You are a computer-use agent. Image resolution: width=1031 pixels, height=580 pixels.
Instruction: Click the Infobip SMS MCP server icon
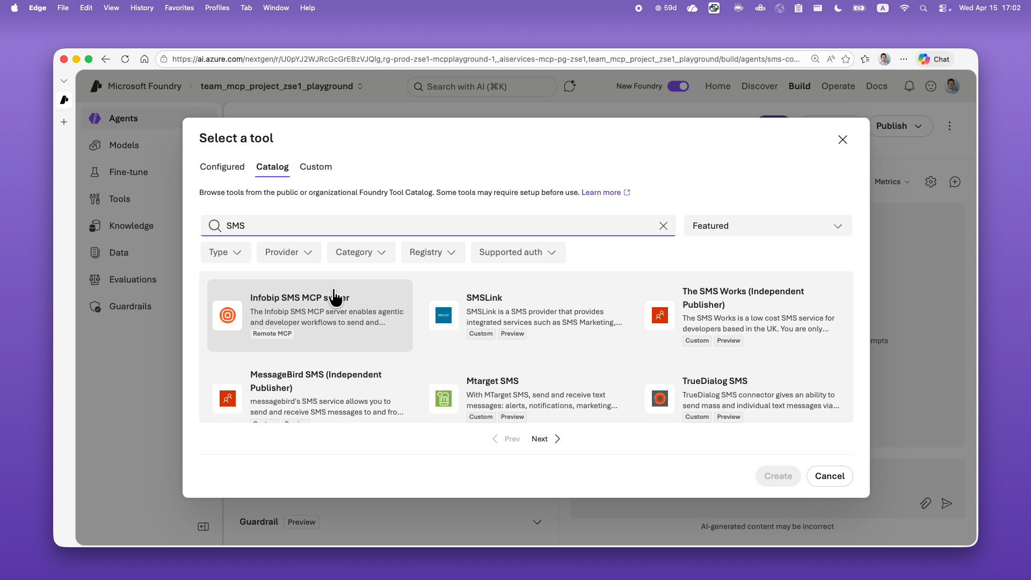(x=228, y=315)
